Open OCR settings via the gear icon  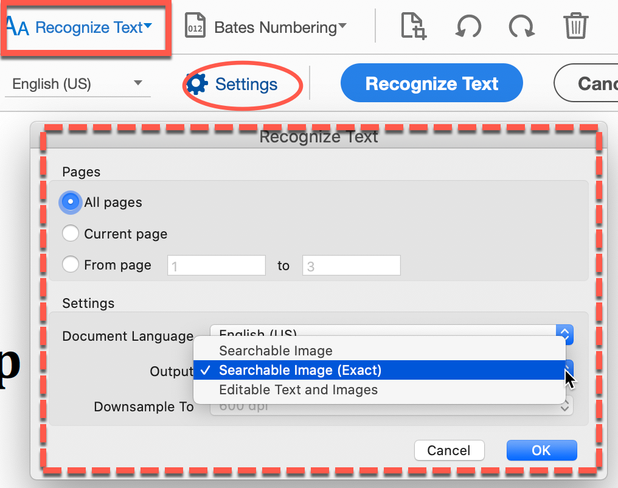[x=196, y=84]
